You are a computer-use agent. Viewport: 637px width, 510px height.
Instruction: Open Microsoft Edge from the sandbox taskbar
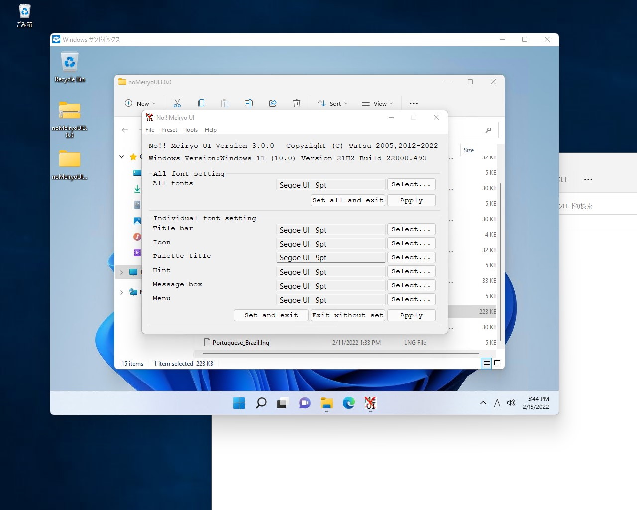pos(348,403)
